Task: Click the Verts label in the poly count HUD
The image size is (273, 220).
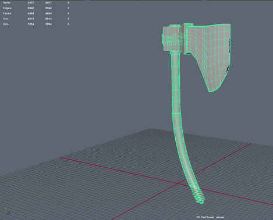Action: (7, 2)
